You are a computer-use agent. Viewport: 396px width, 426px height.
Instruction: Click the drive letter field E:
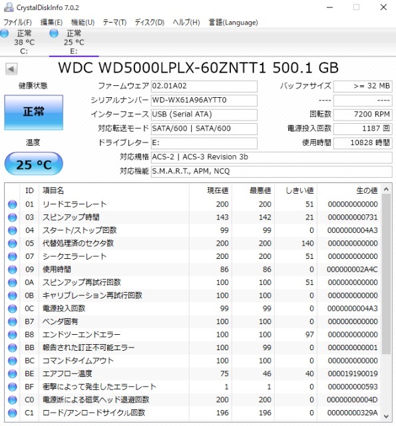(204, 142)
